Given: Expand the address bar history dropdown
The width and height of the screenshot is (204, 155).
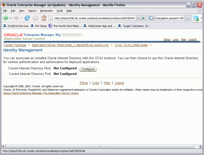Looking at the screenshot, I should 138,18.
